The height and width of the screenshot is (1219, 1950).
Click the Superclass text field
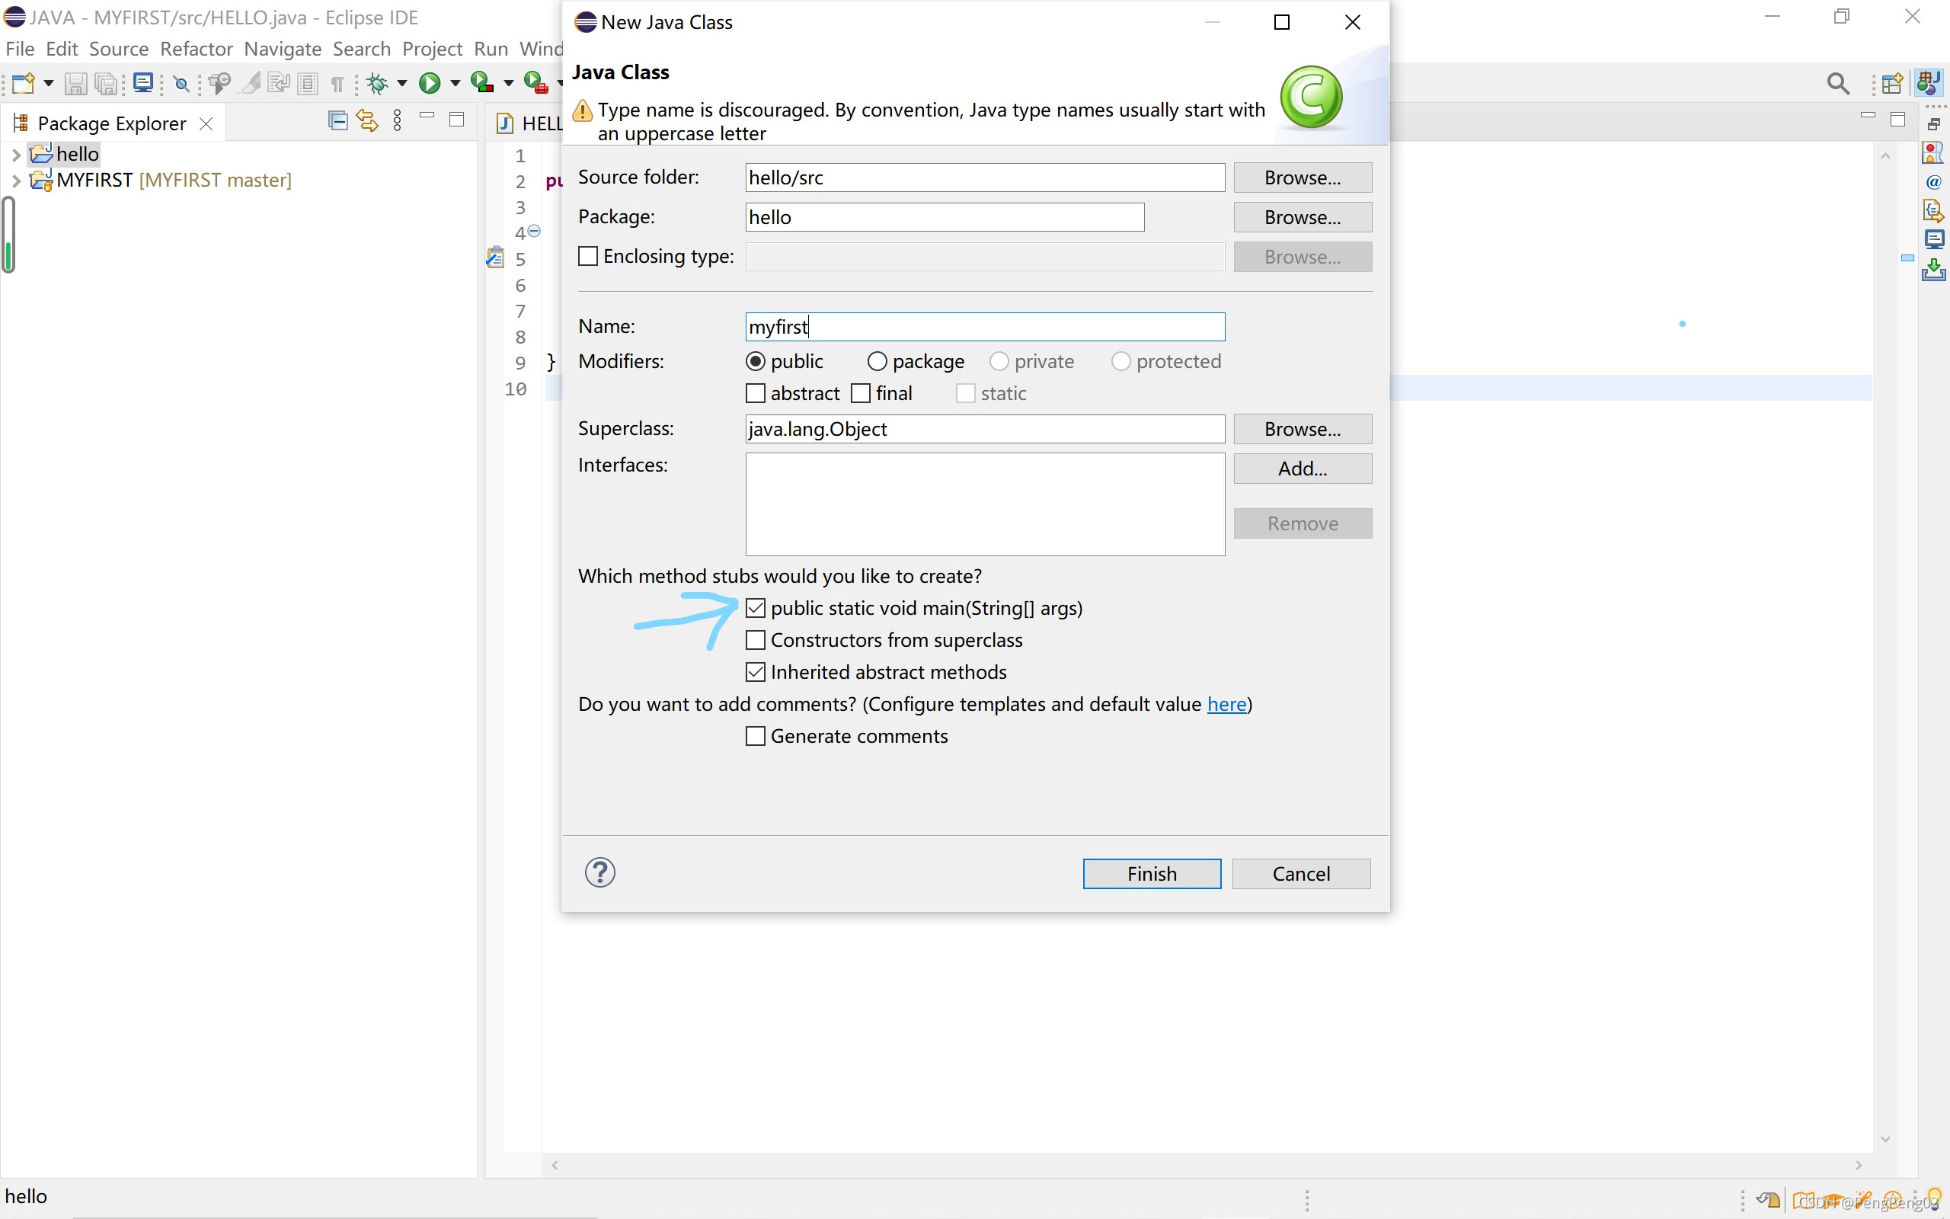(x=984, y=429)
